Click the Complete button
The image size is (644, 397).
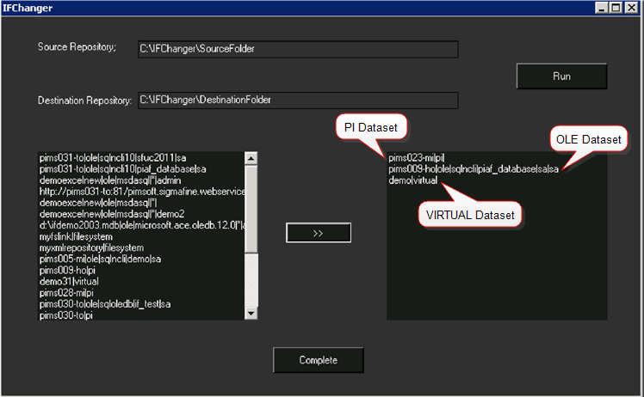tap(318, 360)
